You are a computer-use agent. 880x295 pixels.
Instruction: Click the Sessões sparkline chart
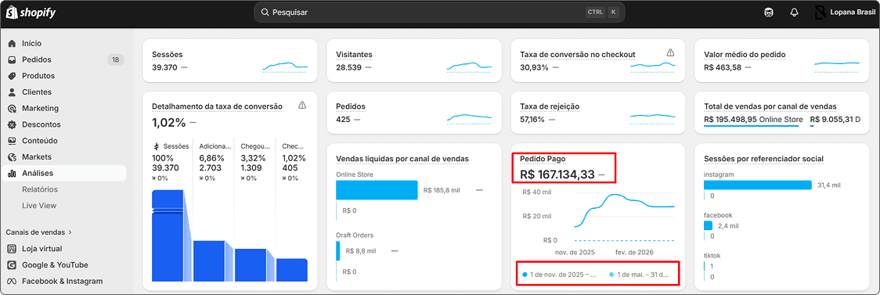click(285, 67)
